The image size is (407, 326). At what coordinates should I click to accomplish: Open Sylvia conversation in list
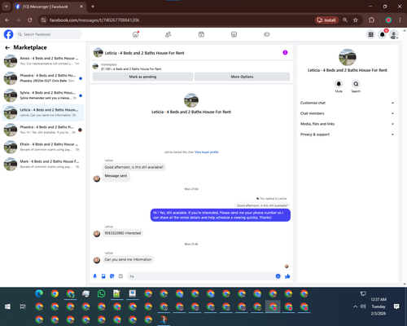[43, 95]
